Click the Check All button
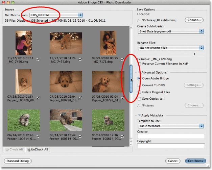 [14, 149]
